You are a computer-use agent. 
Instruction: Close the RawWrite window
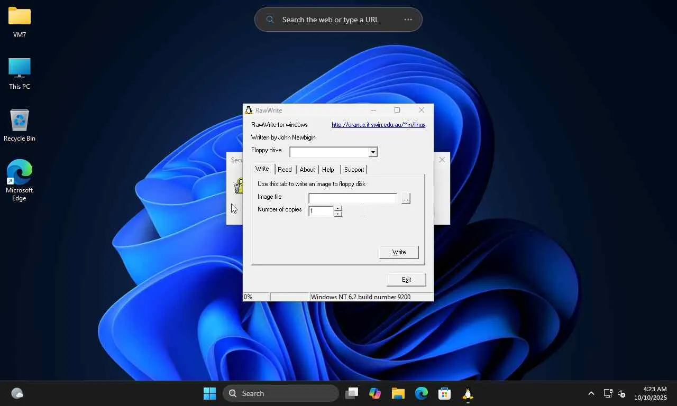pos(422,110)
